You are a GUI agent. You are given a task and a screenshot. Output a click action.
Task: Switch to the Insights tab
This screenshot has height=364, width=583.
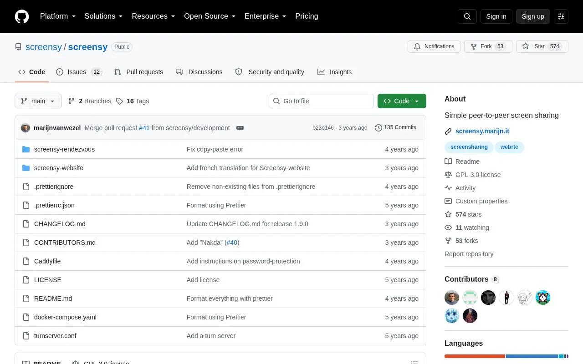tap(335, 72)
